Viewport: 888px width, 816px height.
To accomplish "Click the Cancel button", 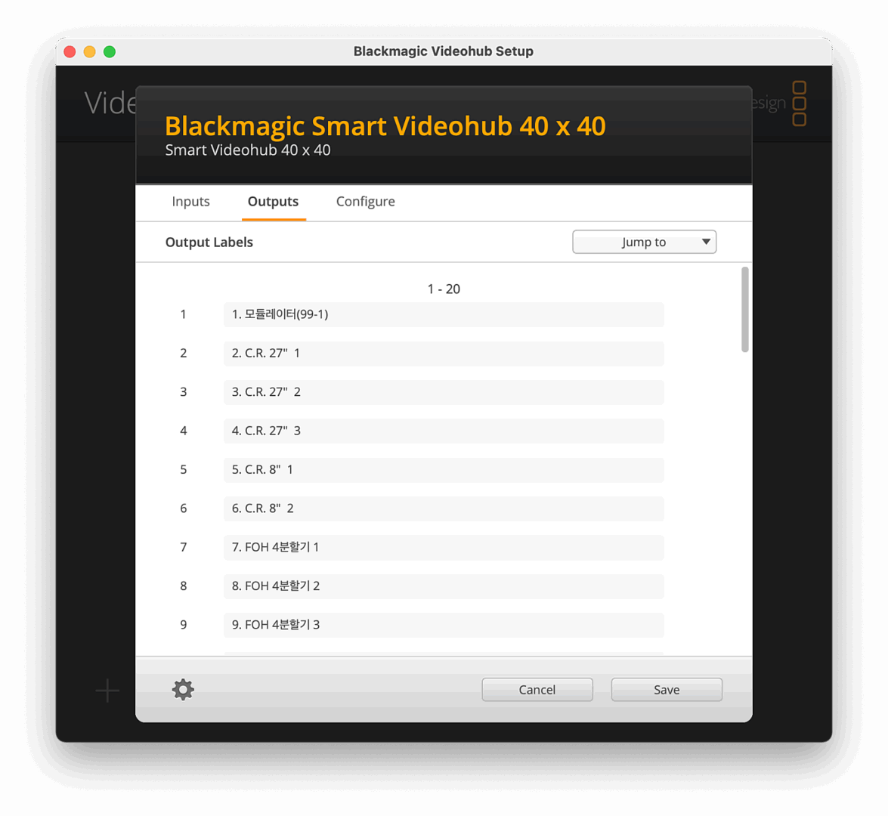I will point(537,689).
